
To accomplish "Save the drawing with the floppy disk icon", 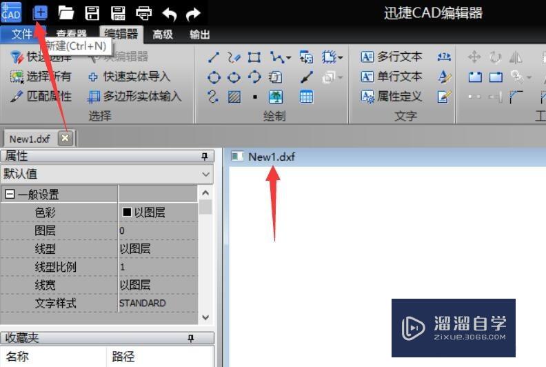I will click(92, 13).
